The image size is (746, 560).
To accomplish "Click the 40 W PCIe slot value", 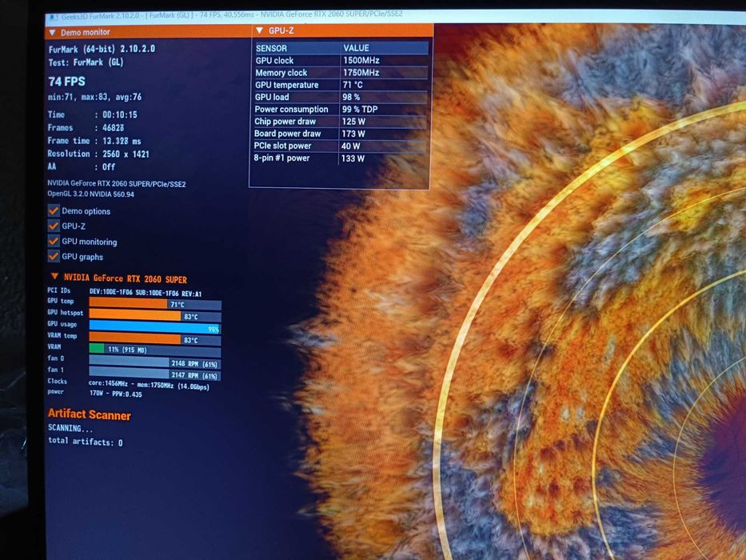I will click(351, 146).
